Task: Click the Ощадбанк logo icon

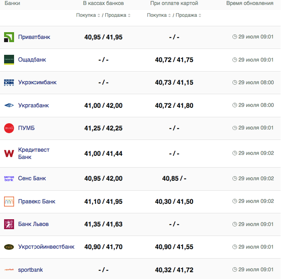Action: click(9, 60)
